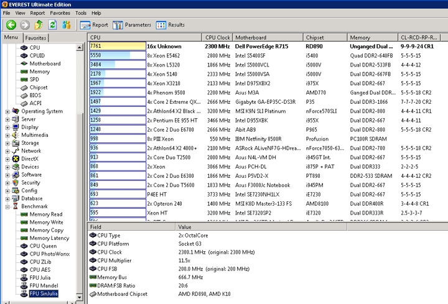Select the Database tree item

pos(32,198)
